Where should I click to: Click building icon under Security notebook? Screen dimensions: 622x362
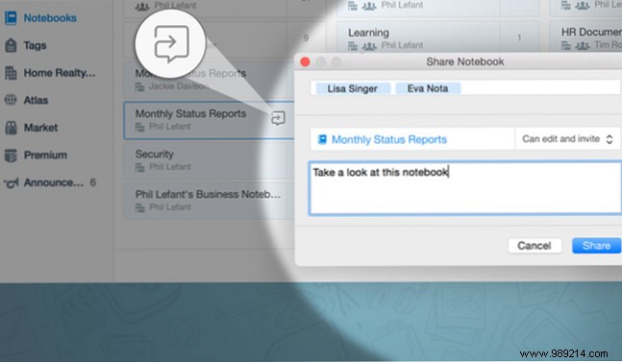[139, 167]
